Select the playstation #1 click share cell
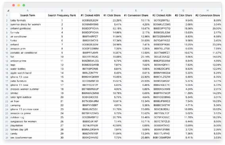This screenshot has height=145, width=225. tap(112, 126)
